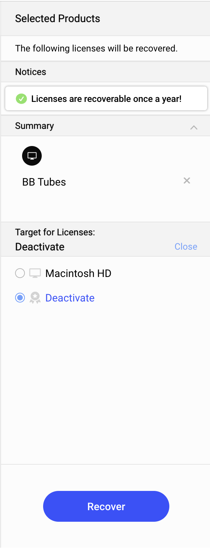Click the Target for Licenses header
Viewport: 210px width, 548px height.
[55, 232]
